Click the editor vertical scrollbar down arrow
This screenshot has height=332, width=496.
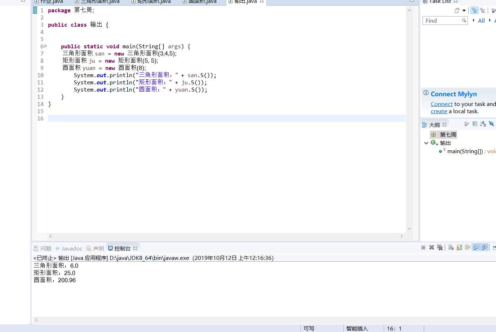tap(409, 229)
